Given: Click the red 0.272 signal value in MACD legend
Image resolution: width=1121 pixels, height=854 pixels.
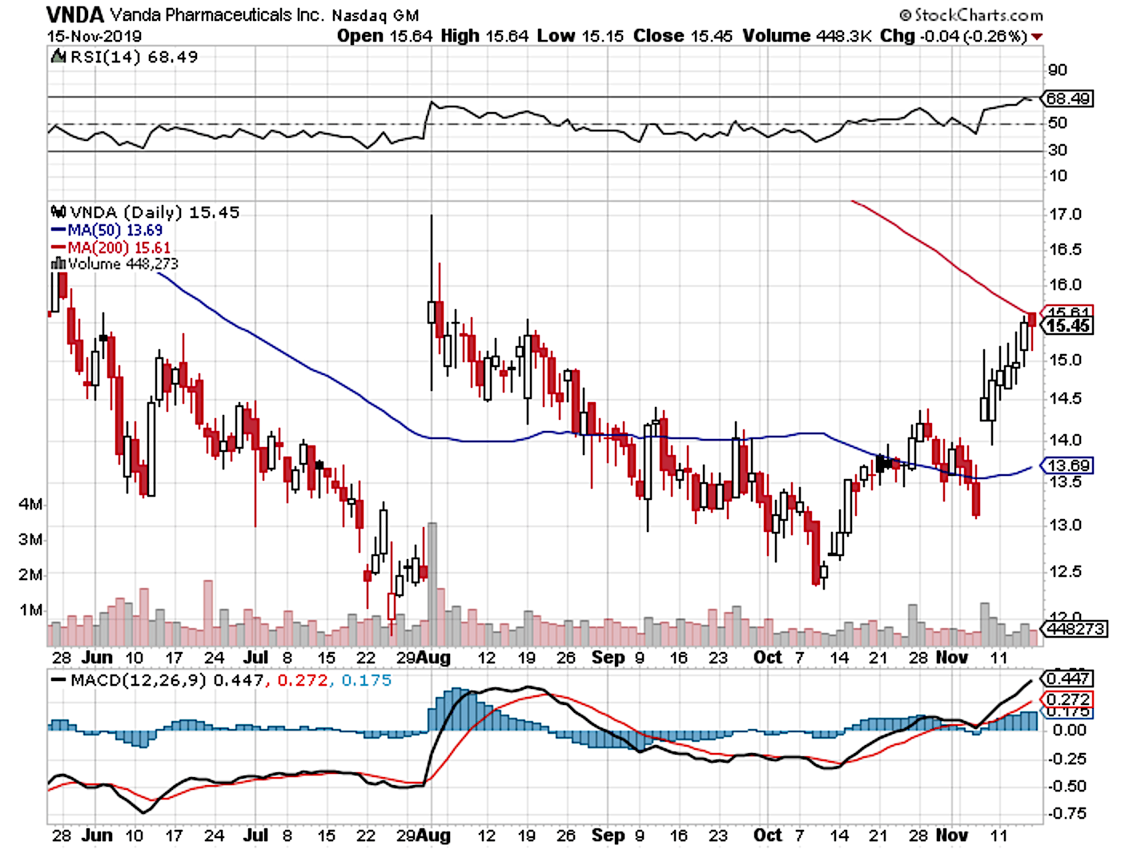Looking at the screenshot, I should coord(303,680).
